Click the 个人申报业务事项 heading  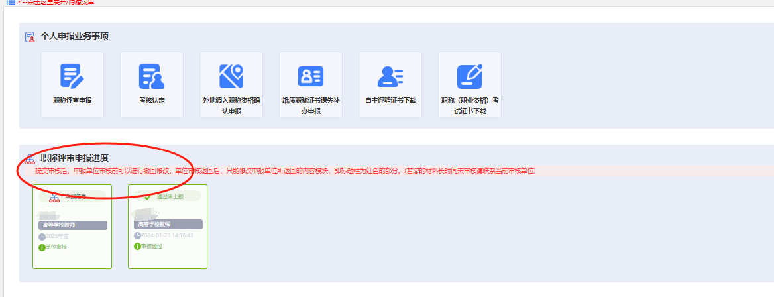click(74, 36)
